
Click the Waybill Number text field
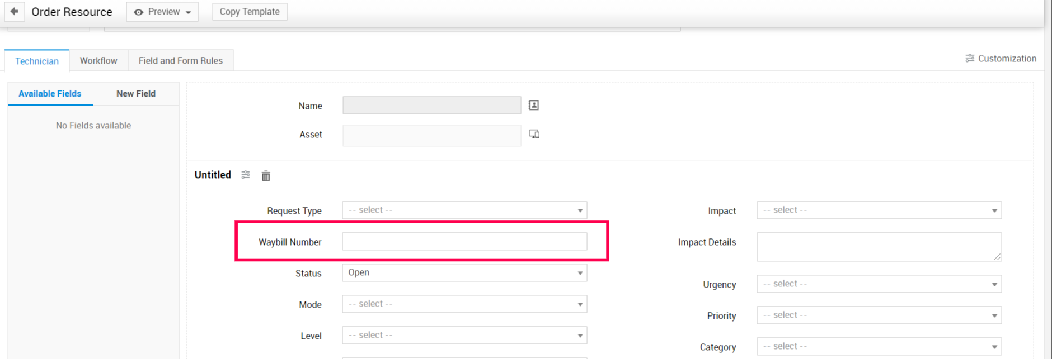pos(464,242)
